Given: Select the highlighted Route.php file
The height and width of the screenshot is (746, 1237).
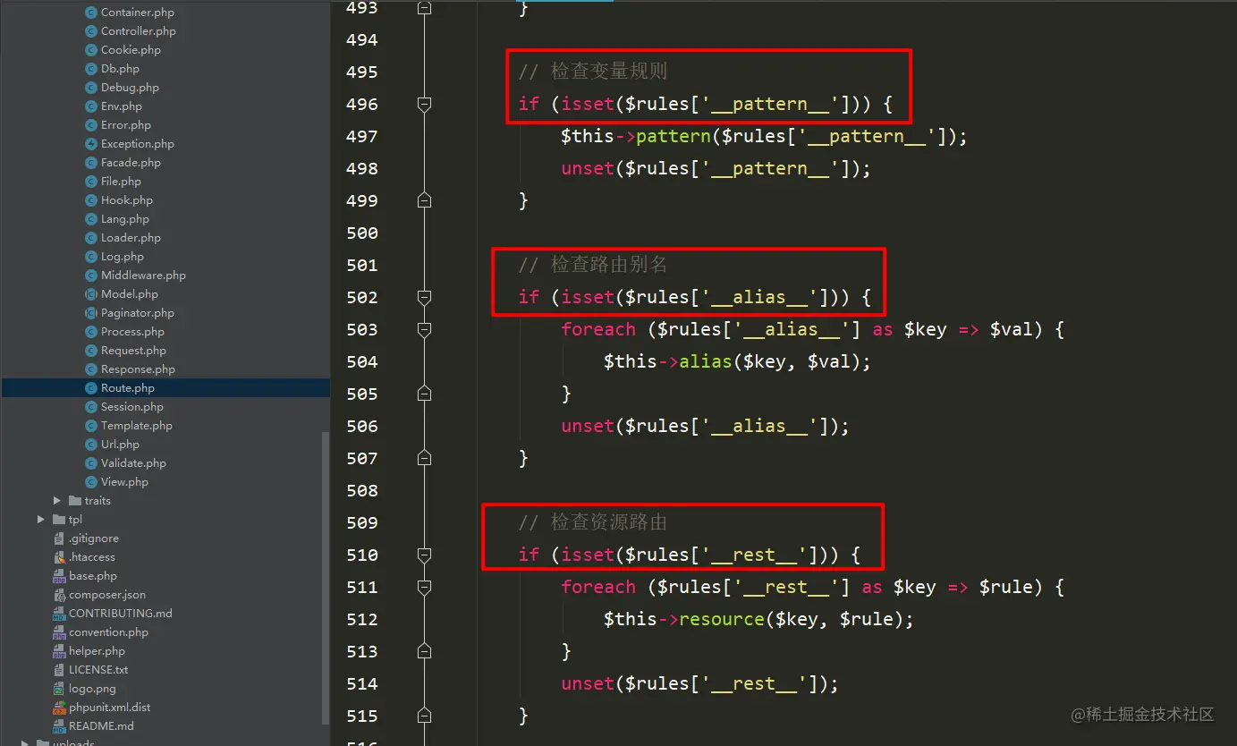Looking at the screenshot, I should (165, 388).
